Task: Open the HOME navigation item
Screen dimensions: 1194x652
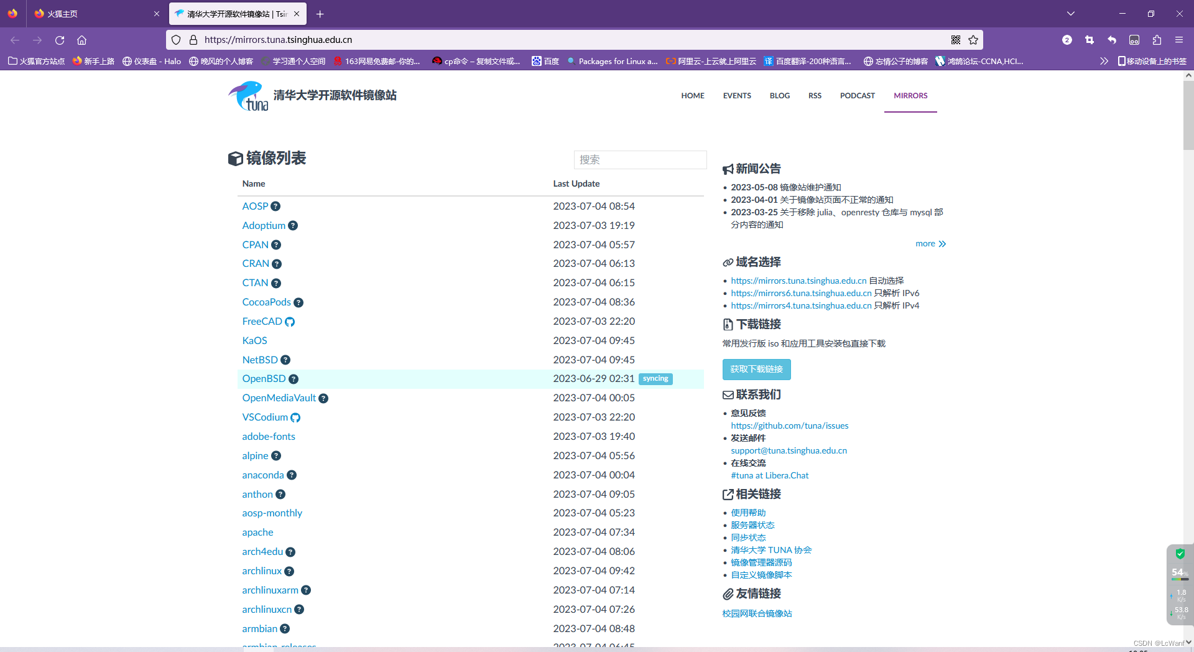Action: tap(693, 96)
